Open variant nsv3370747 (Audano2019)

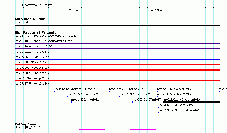(136, 94)
